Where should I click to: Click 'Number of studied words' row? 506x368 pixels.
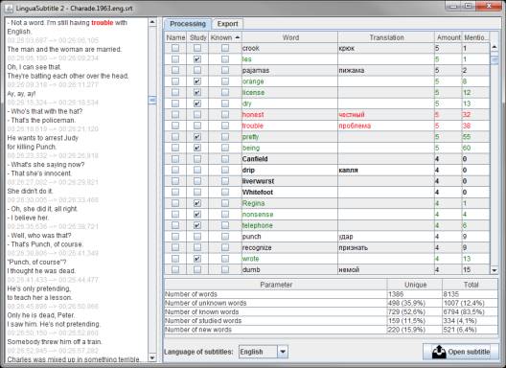click(x=331, y=321)
